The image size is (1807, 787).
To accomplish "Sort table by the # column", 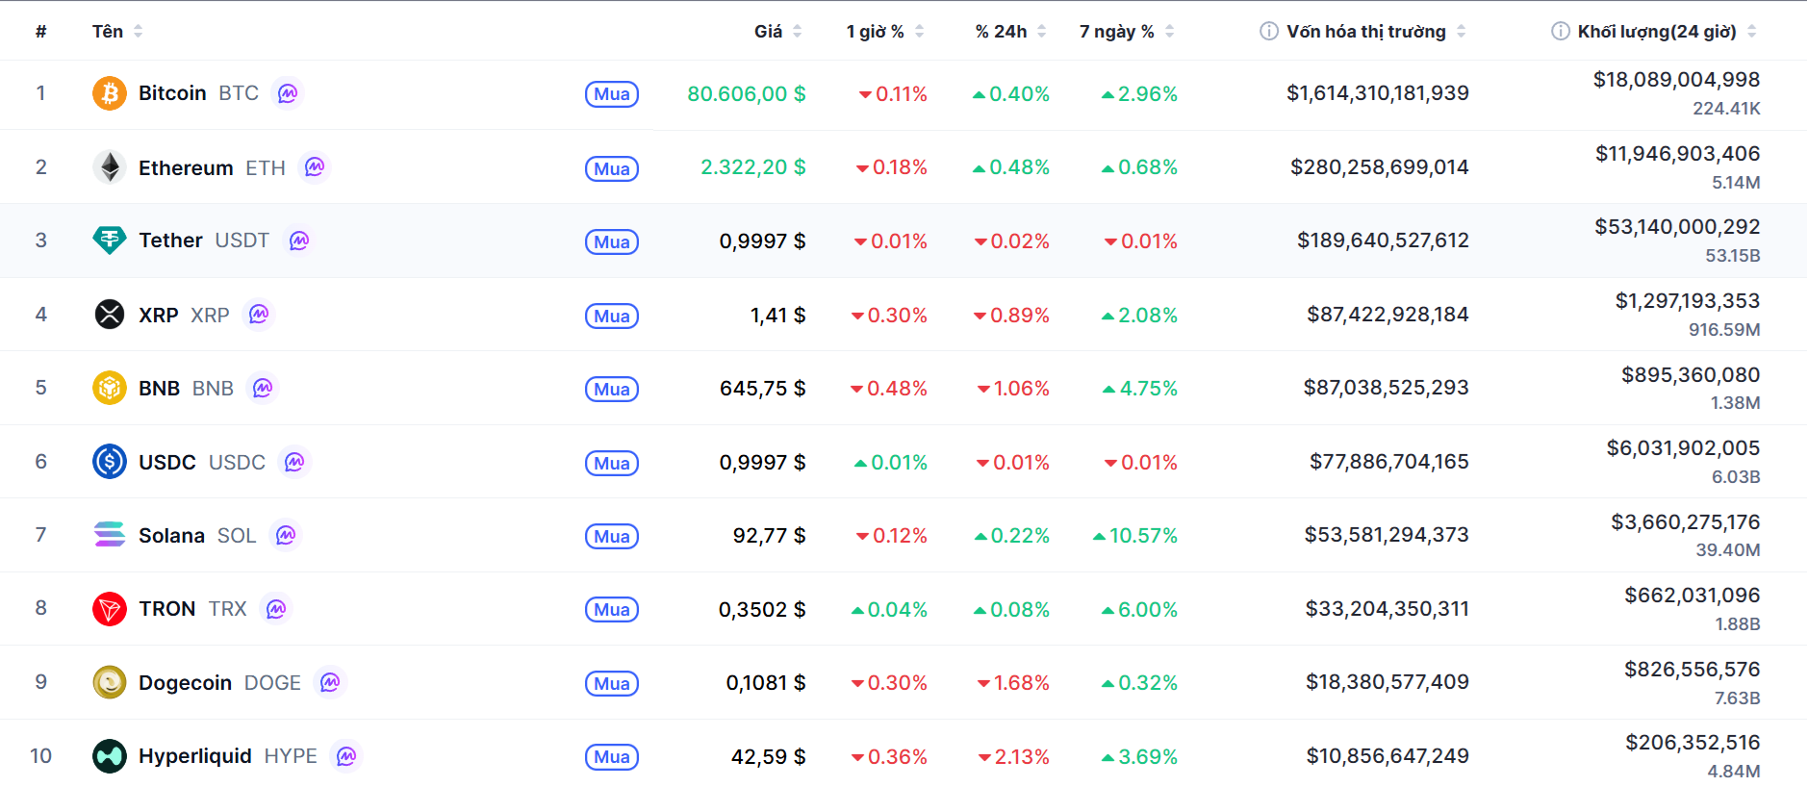I will coord(40,31).
